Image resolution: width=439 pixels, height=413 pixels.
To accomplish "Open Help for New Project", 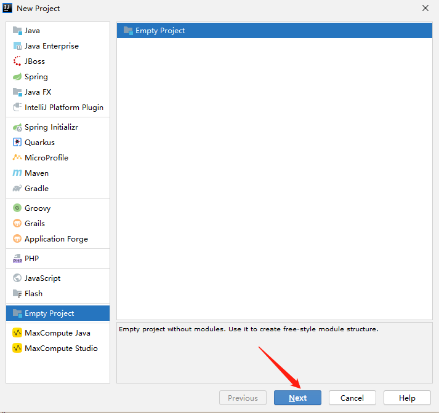I will coord(407,398).
